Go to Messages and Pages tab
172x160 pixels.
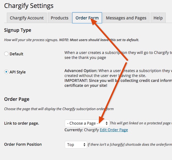tap(126, 18)
